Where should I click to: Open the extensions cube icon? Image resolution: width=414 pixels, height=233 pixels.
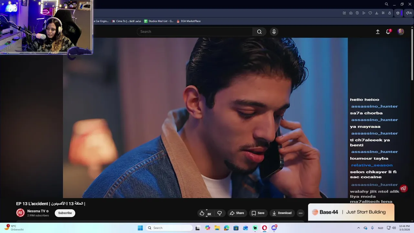[x=398, y=13]
